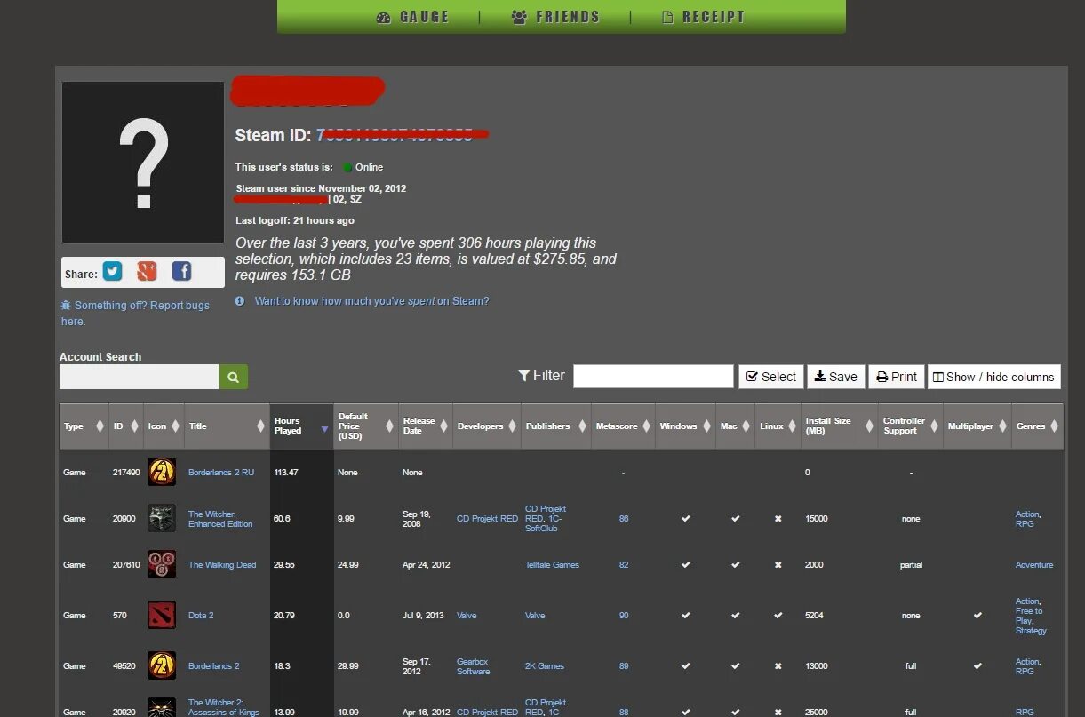
Task: Open Metascore 89 link for Borderlands 2
Action: click(624, 666)
